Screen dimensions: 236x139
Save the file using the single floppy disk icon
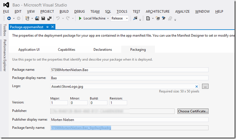43,18
